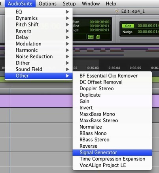Expand the Modulation submenu
This screenshot has height=173, width=159.
(x=39, y=44)
